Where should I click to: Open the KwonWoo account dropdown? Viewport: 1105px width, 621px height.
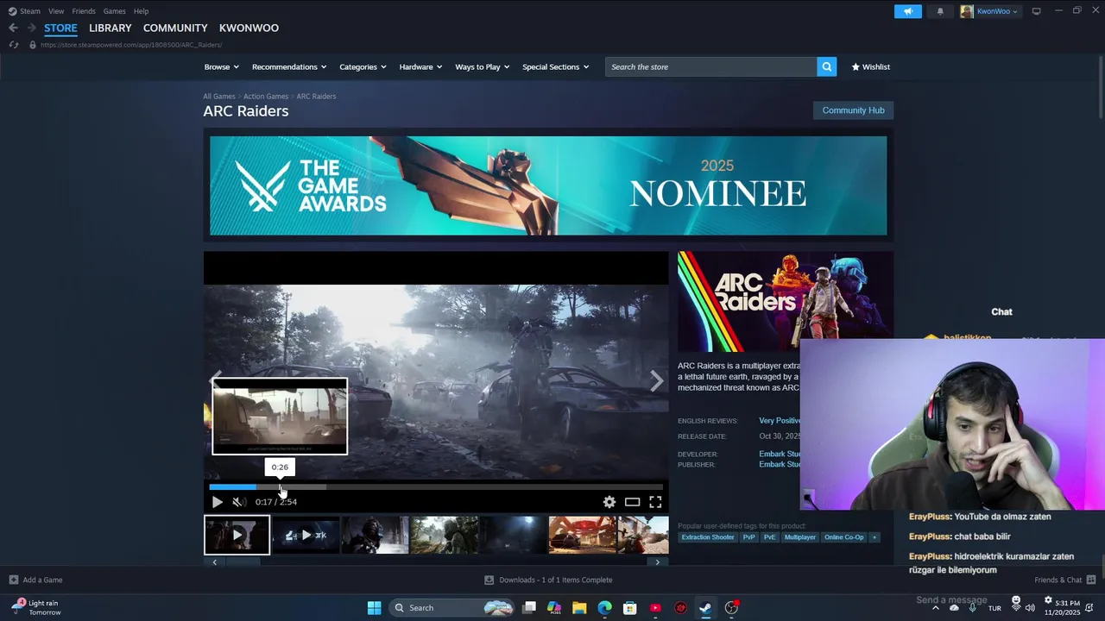point(989,11)
